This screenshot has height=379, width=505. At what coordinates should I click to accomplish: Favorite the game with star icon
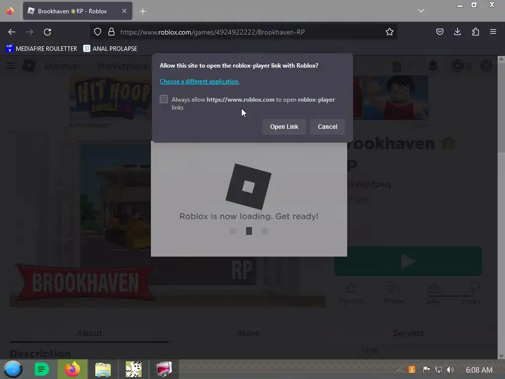pos(351,293)
